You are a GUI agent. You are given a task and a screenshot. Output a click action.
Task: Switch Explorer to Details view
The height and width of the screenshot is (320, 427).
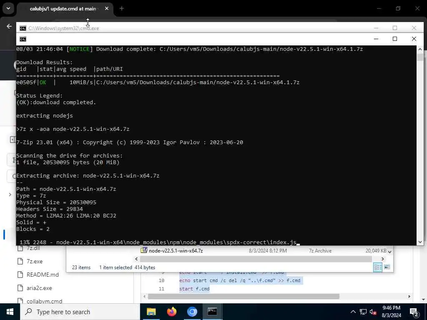(378, 267)
